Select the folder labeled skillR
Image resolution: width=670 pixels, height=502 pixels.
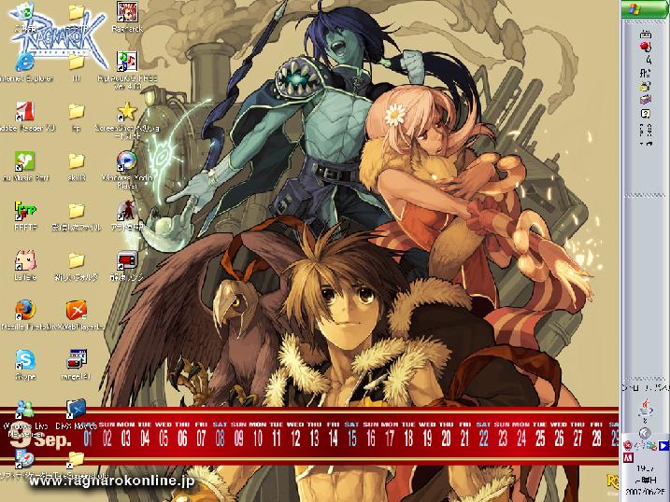pyautogui.click(x=77, y=167)
